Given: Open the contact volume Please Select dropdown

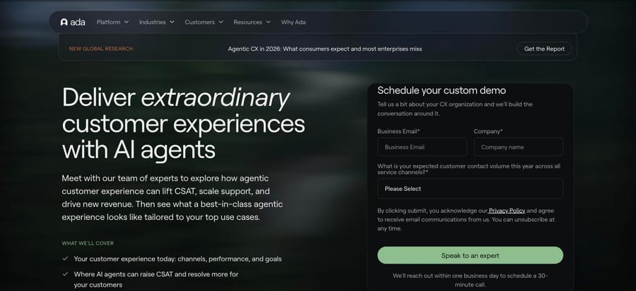Looking at the screenshot, I should [470, 189].
